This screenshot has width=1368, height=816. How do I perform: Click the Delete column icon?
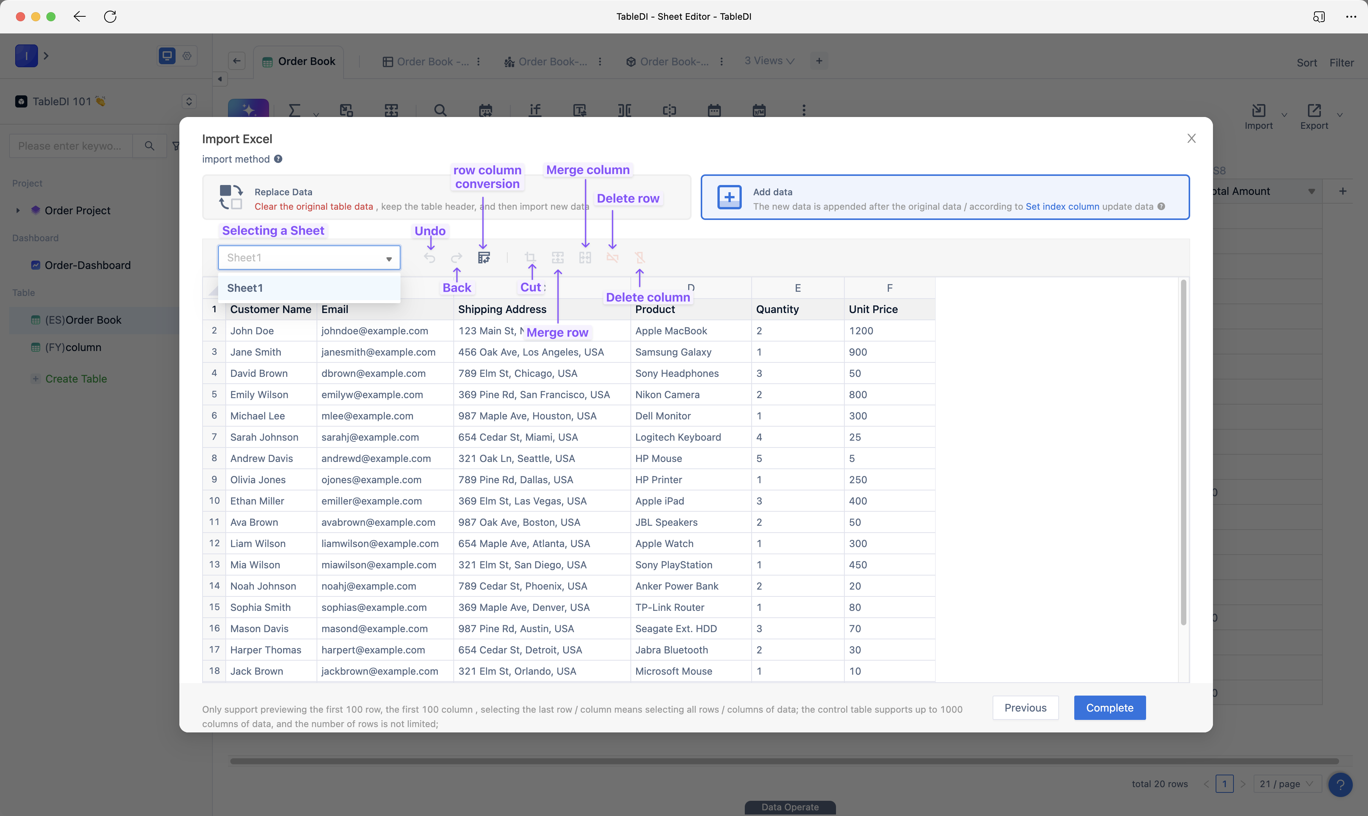click(x=639, y=257)
